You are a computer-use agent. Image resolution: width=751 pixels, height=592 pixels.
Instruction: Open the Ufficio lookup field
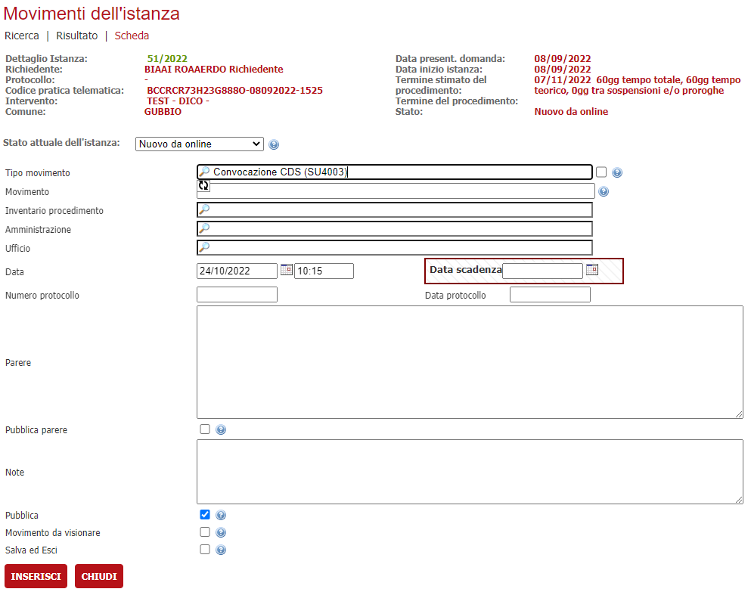pos(394,248)
